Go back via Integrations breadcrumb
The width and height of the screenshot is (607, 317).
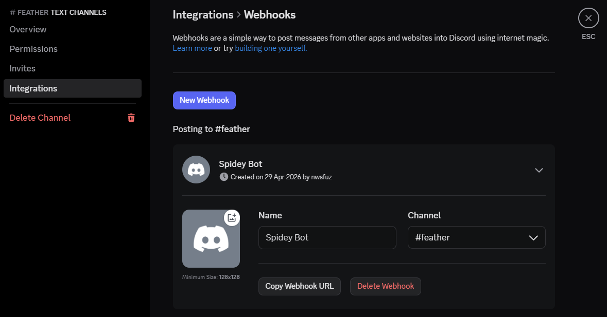(203, 15)
